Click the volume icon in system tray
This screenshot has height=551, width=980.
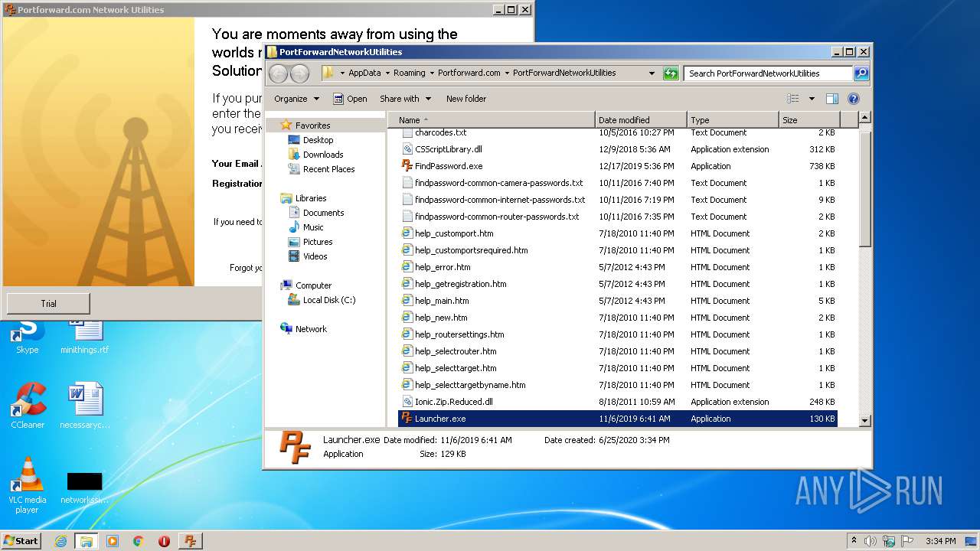point(871,541)
